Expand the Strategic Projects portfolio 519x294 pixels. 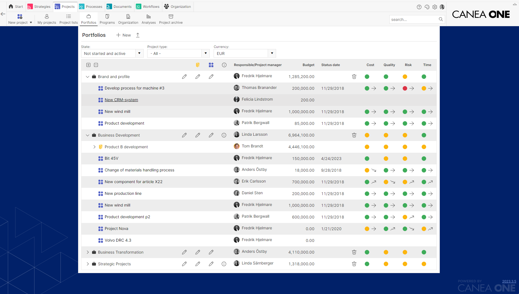click(x=88, y=264)
